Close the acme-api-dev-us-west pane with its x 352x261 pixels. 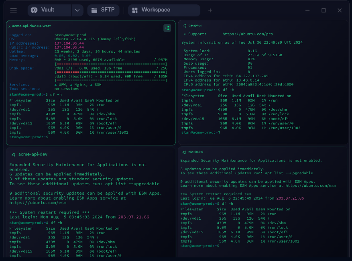(9, 26)
